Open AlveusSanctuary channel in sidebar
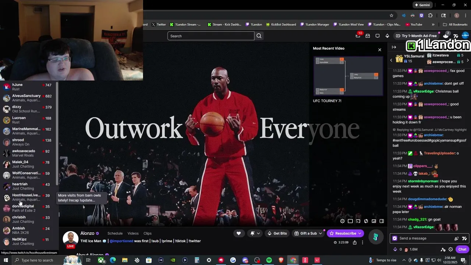The image size is (471, 265). (28, 98)
